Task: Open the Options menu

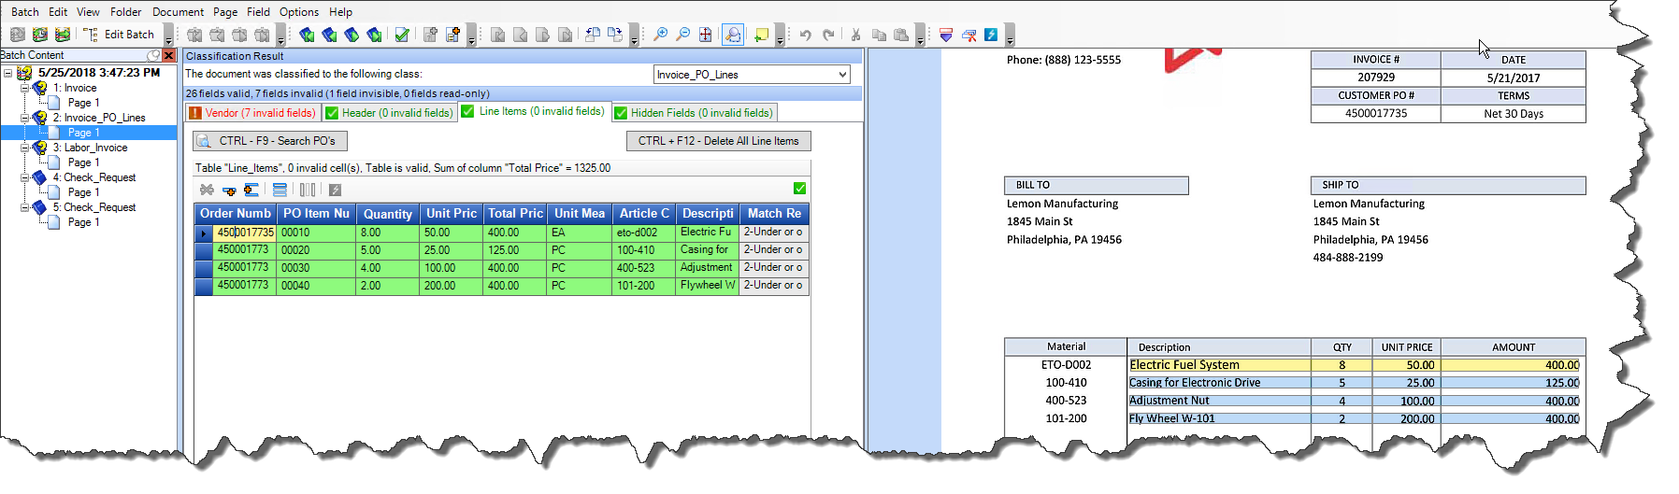Action: pos(299,12)
